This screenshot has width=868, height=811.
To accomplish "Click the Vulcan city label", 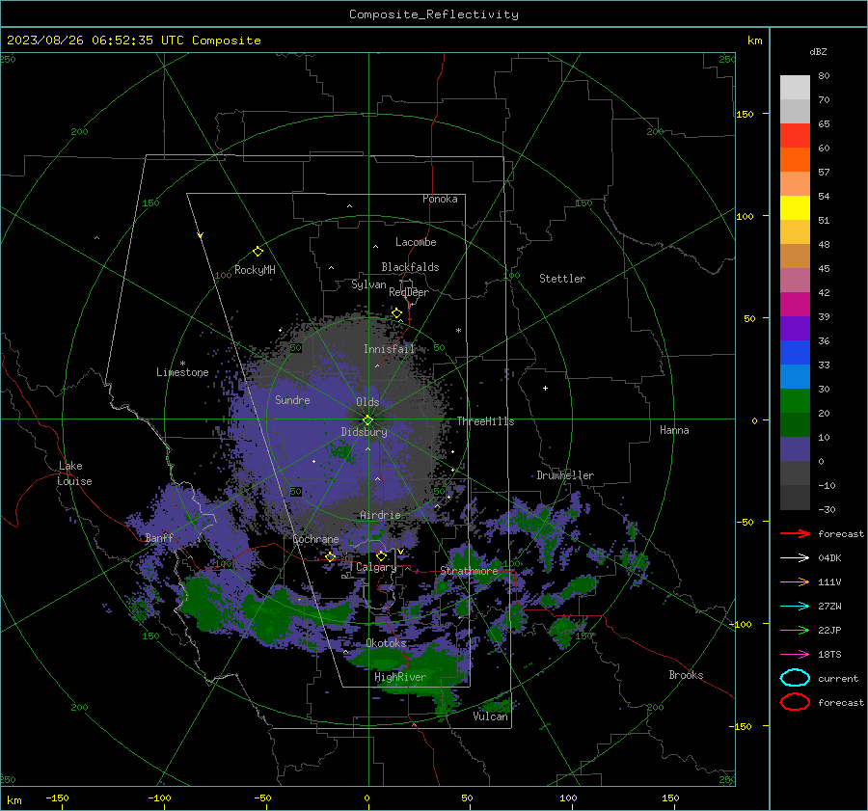I will [491, 716].
